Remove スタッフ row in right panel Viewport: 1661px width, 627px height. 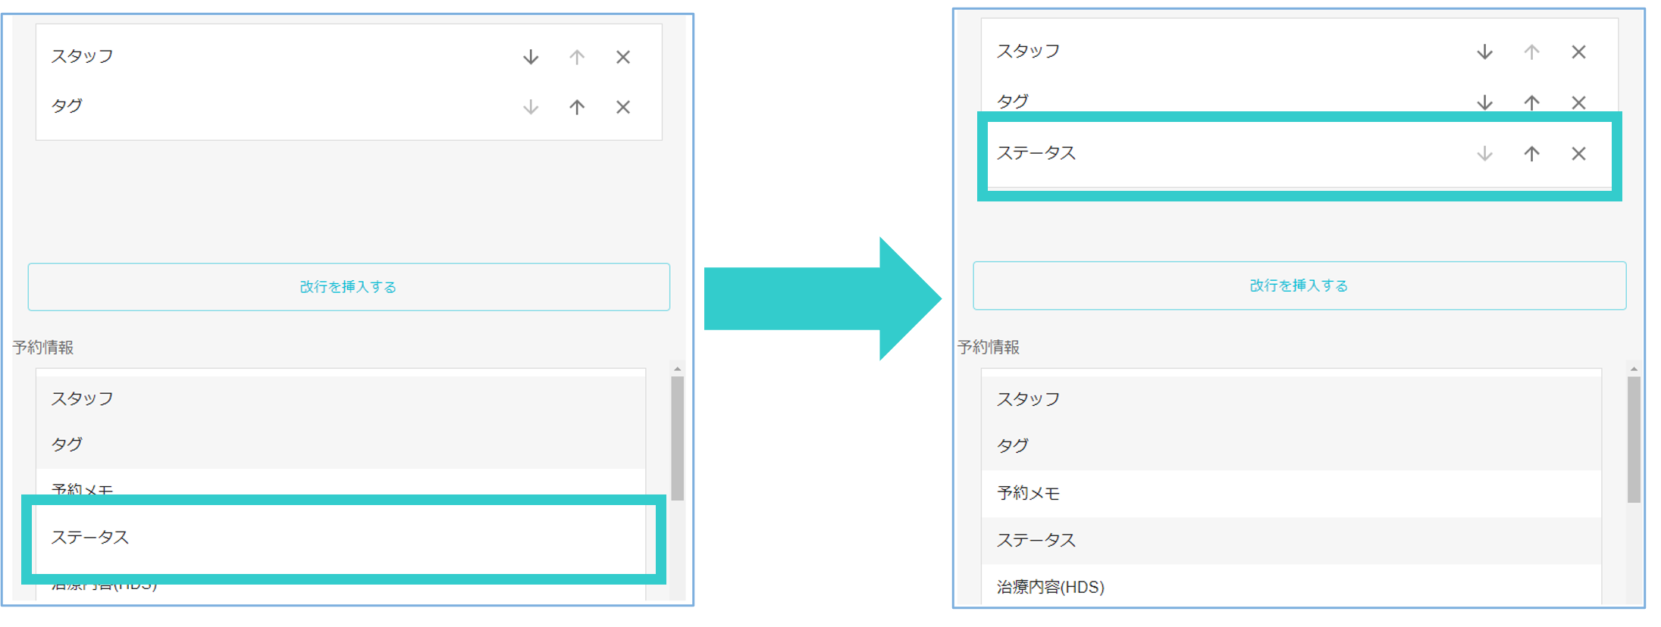click(x=1578, y=51)
